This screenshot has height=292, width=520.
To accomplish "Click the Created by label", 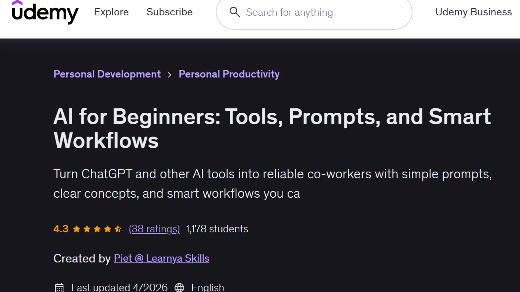I will pos(82,258).
